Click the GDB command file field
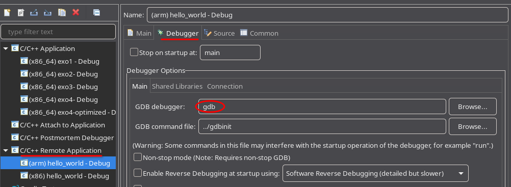The height and width of the screenshot is (187, 511). [x=322, y=126]
